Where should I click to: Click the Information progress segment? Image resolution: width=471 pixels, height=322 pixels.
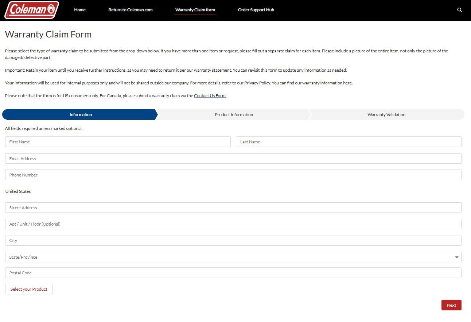click(x=81, y=114)
